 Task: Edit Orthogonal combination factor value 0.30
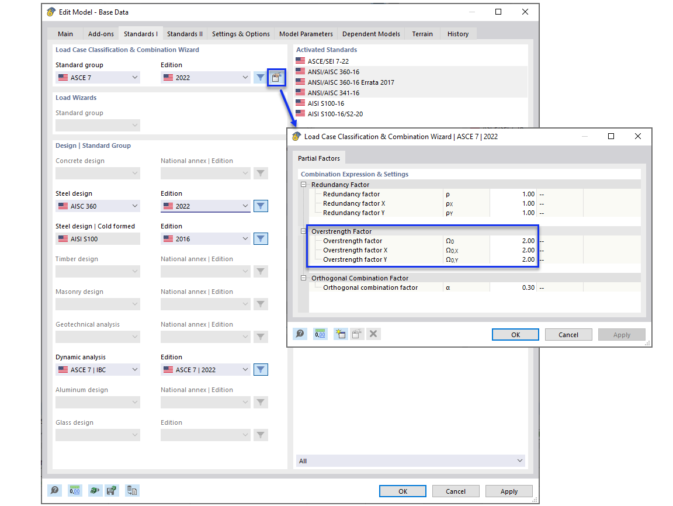coord(514,287)
